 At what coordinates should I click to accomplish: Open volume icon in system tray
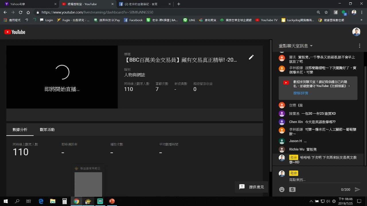pyautogui.click(x=328, y=201)
